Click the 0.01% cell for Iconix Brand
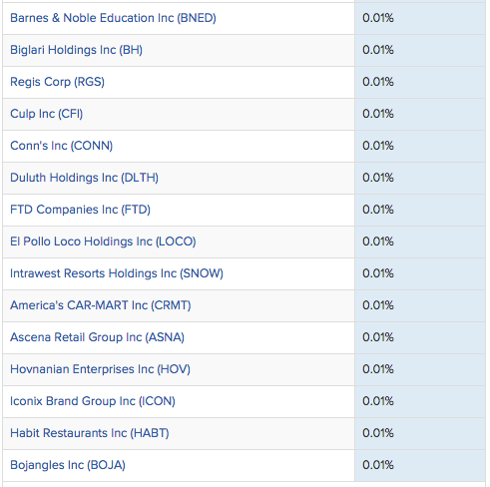490x487 pixels. coord(420,401)
